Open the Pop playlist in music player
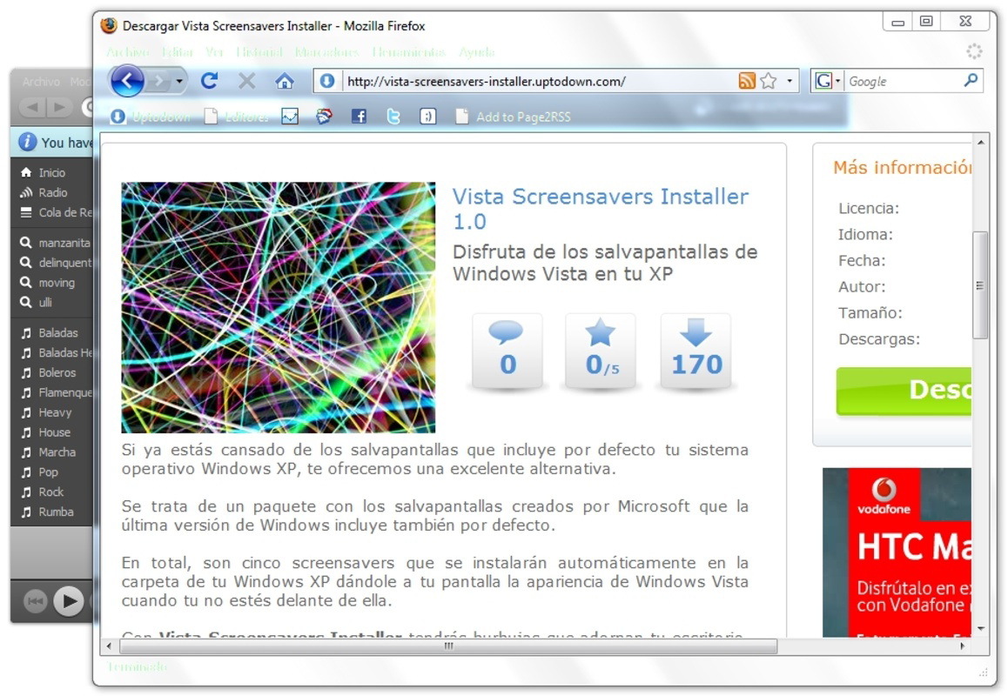Image resolution: width=1008 pixels, height=696 pixels. [40, 472]
